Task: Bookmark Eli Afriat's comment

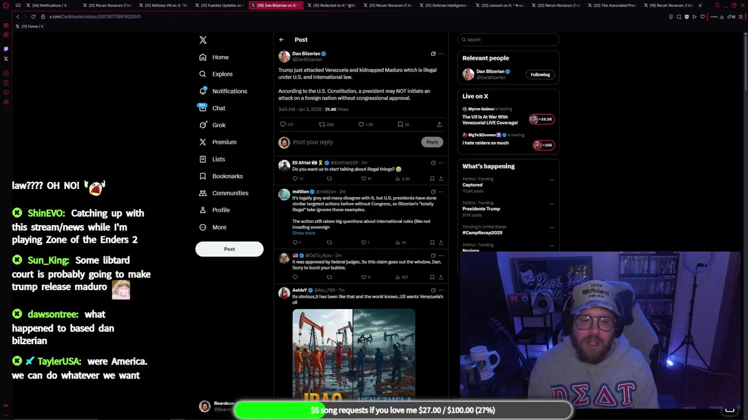Action: 432,178
